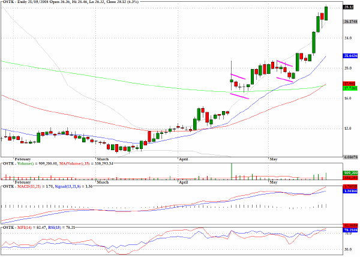Select the RSI(15) indicator legend
Image resolution: width=360 pixels, height=257 pixels.
click(55, 228)
